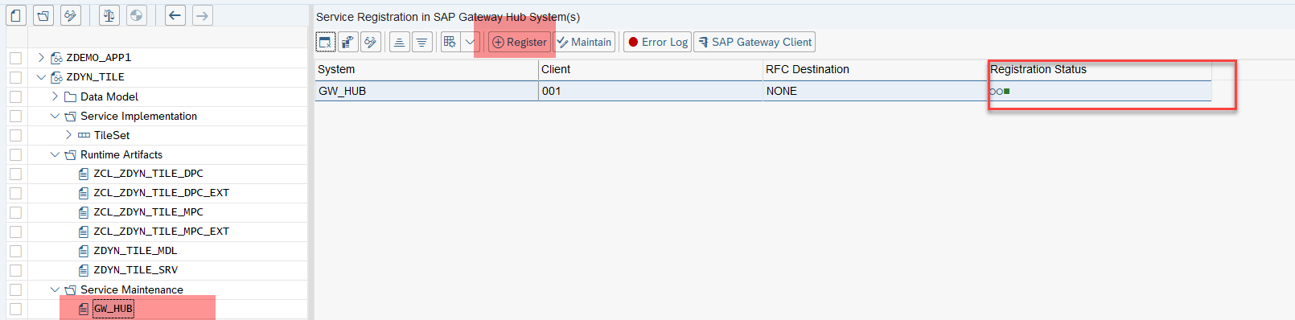Click the Maintain button
Image resolution: width=1295 pixels, height=320 pixels.
click(584, 42)
